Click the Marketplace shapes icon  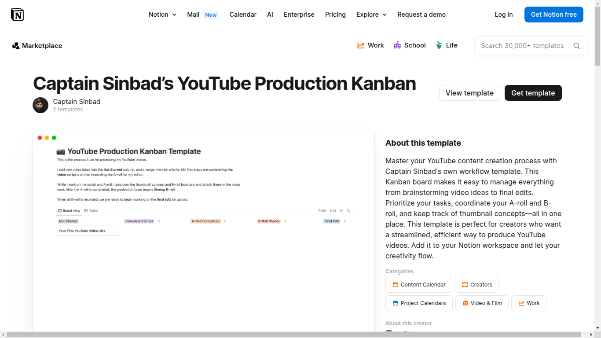pos(16,46)
